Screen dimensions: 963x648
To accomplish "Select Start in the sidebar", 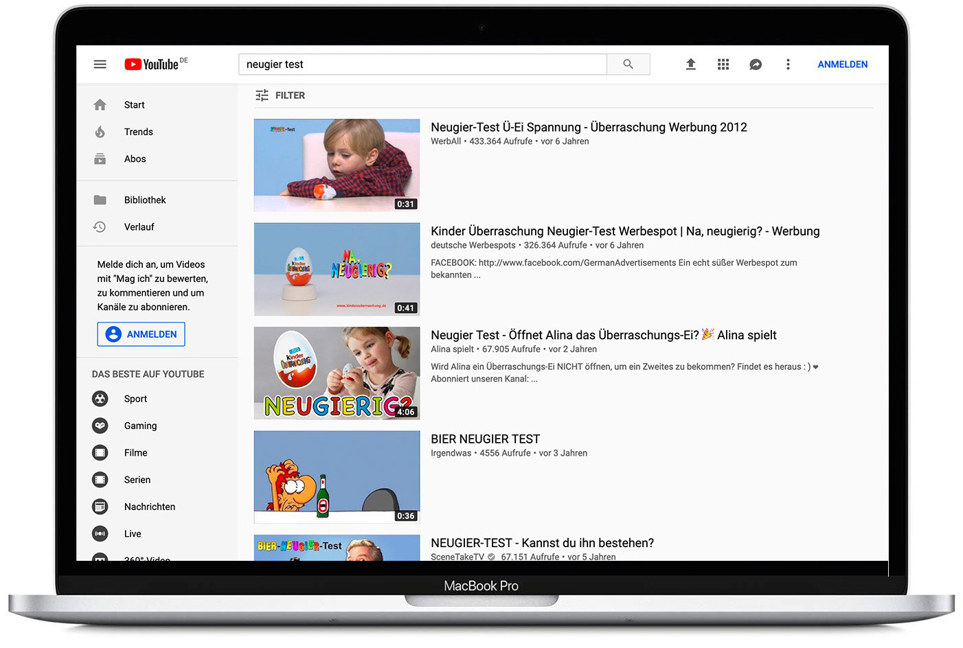I will [135, 105].
